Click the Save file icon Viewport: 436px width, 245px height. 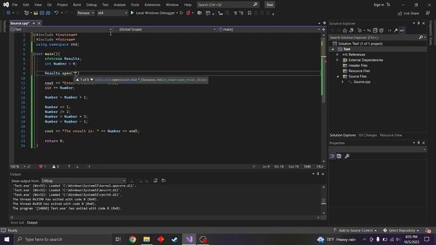42,13
